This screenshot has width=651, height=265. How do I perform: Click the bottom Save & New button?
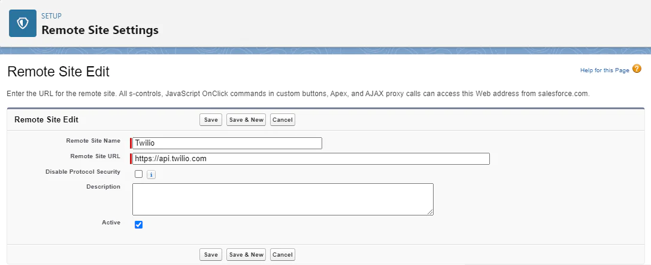[246, 255]
